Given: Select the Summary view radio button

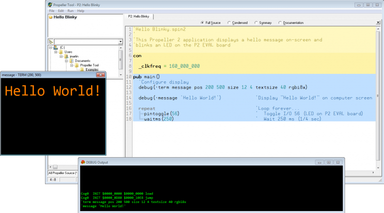Looking at the screenshot, I should (x=256, y=22).
